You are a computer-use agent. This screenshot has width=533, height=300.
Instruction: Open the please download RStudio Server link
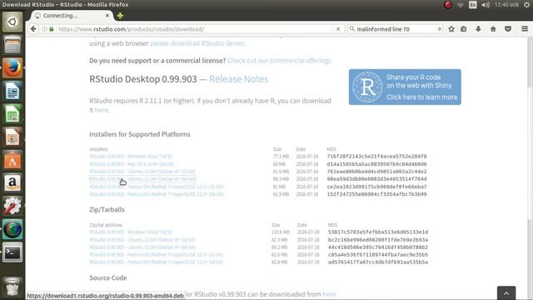[197, 43]
